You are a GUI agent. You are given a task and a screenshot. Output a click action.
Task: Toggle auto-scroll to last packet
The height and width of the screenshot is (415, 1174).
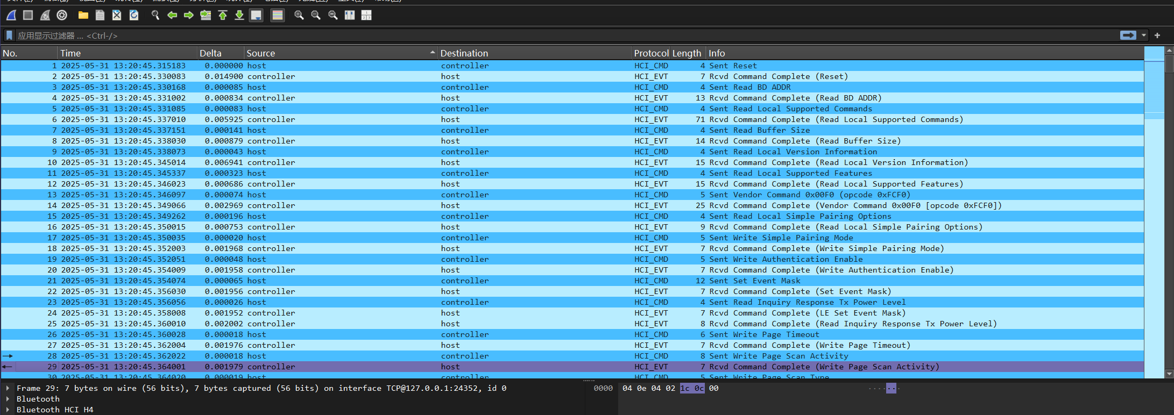click(257, 15)
